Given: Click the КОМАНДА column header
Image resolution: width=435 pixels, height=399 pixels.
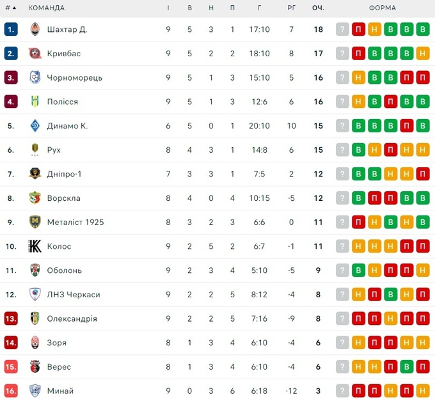Looking at the screenshot, I should click(47, 8).
